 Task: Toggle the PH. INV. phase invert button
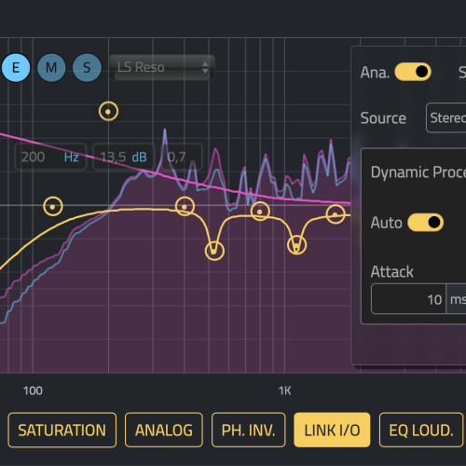248,430
